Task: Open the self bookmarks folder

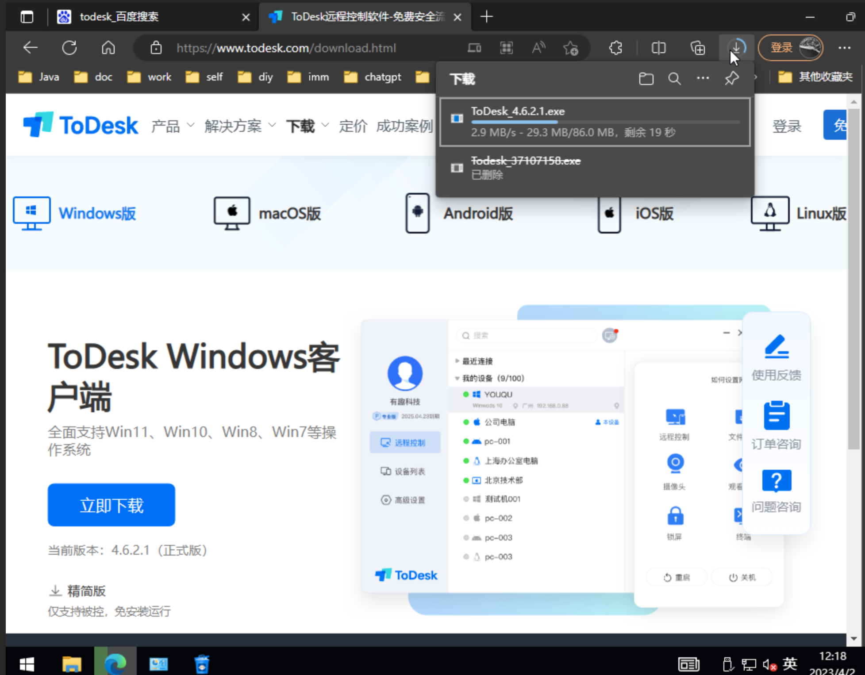Action: click(x=204, y=77)
